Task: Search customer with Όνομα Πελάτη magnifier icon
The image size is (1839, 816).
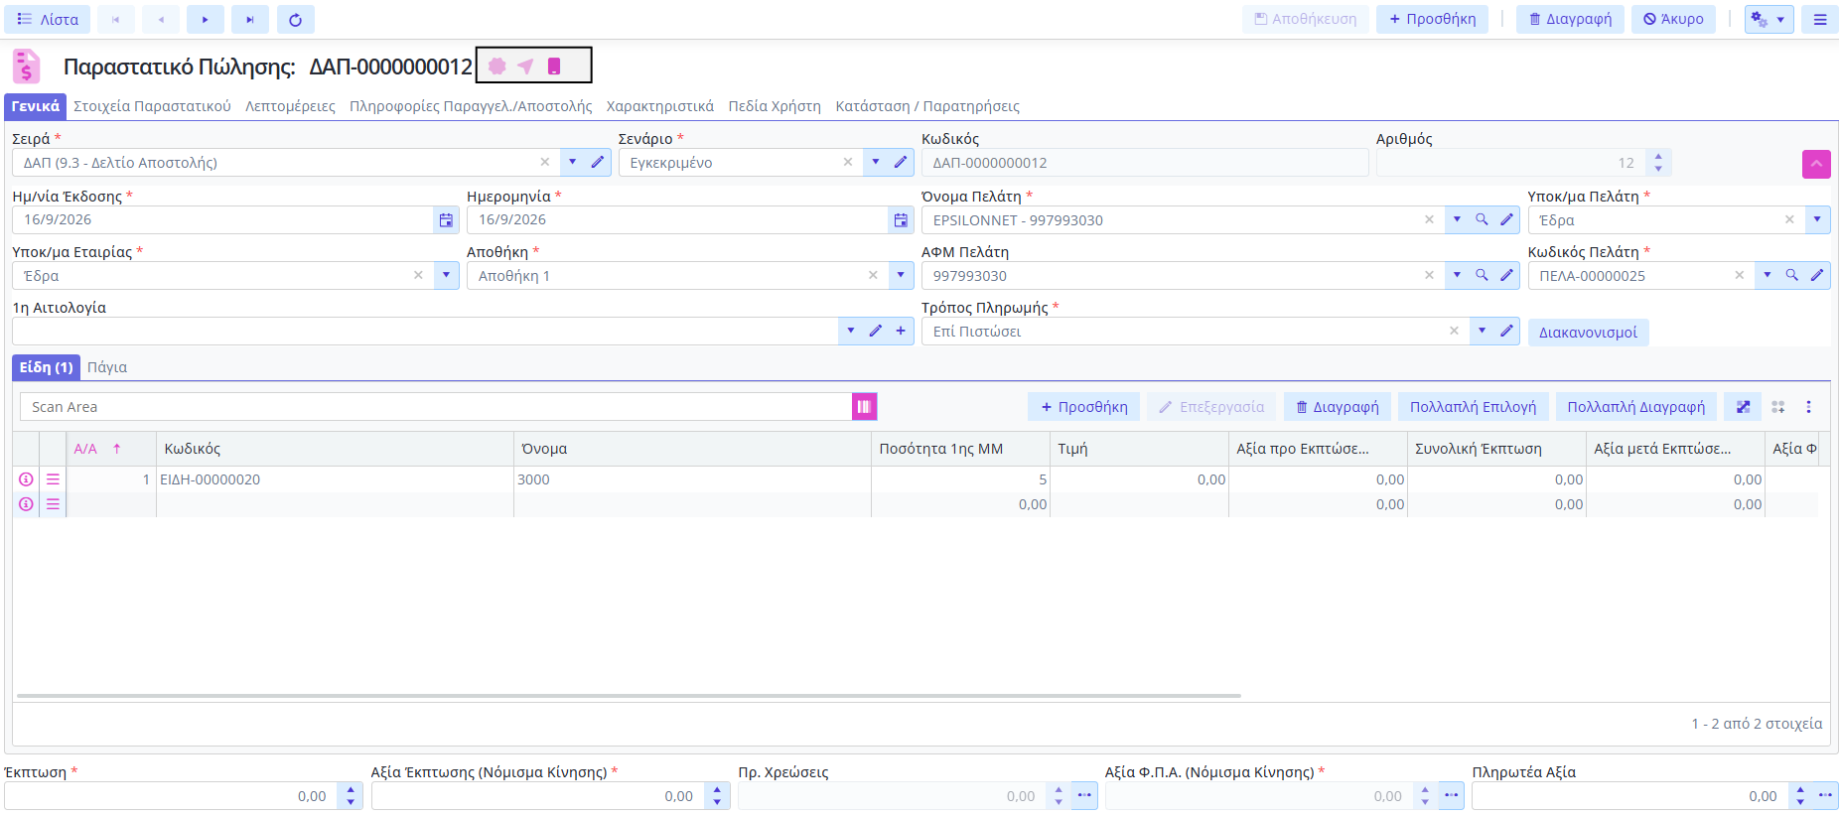Action: (1482, 219)
